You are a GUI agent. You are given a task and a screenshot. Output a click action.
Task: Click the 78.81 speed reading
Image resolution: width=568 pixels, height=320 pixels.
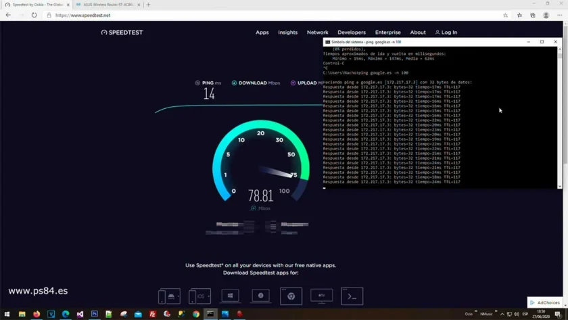pyautogui.click(x=260, y=196)
